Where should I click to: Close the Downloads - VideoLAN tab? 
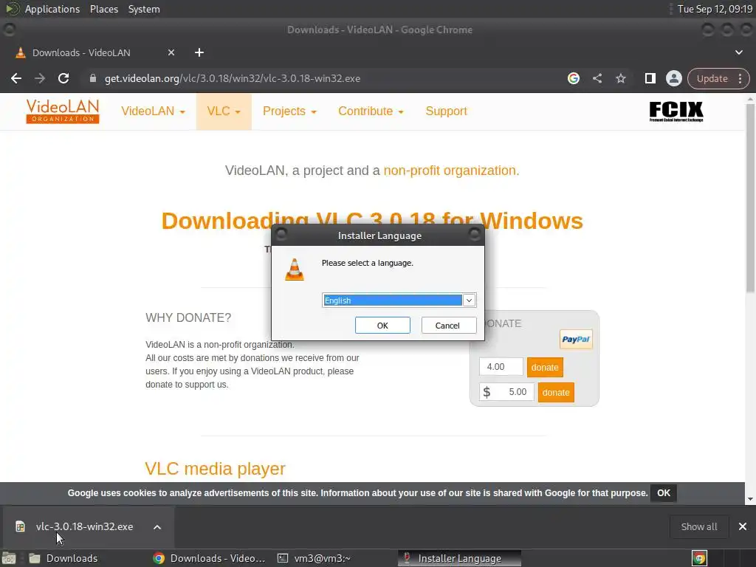(x=171, y=52)
